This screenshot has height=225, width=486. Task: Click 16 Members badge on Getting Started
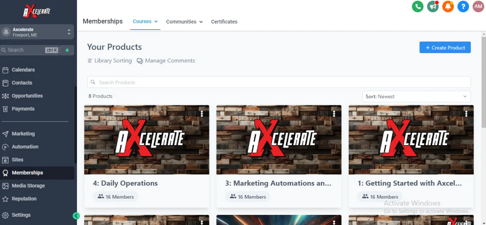[x=380, y=197]
